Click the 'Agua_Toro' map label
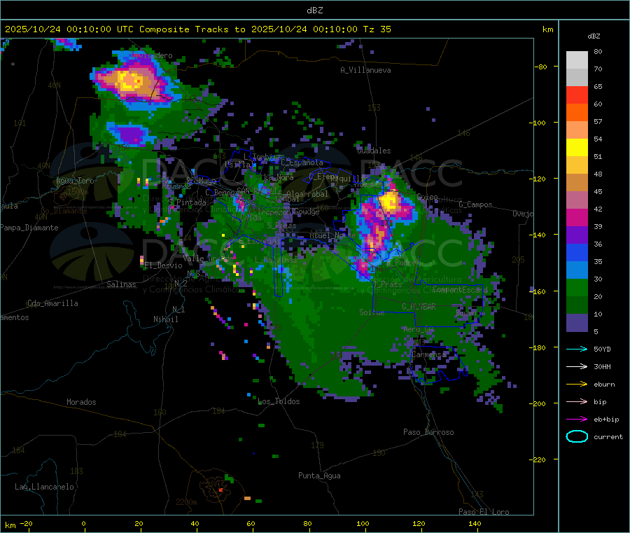The image size is (630, 533). pyautogui.click(x=75, y=181)
